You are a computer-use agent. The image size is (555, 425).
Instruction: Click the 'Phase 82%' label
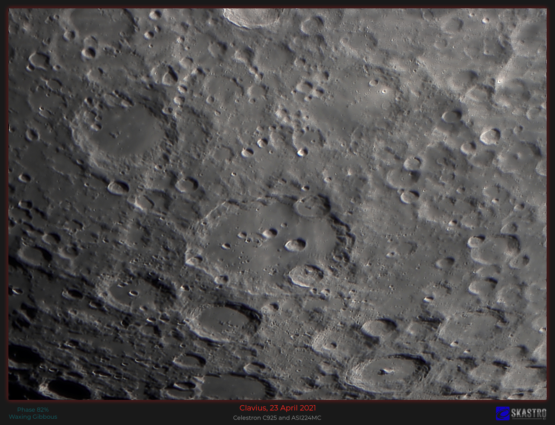click(x=33, y=409)
